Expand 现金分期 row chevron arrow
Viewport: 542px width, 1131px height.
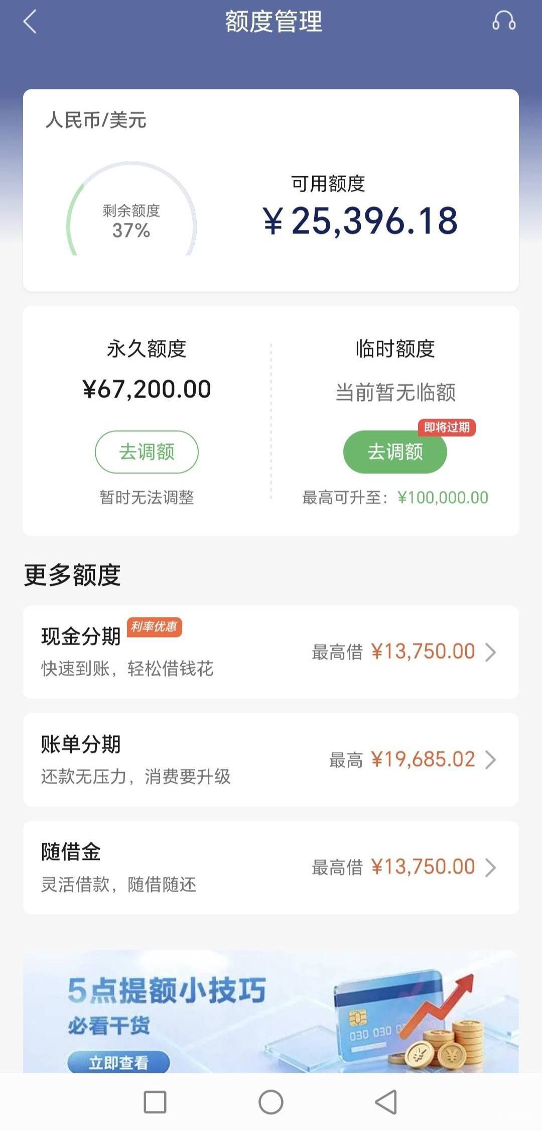pyautogui.click(x=490, y=652)
